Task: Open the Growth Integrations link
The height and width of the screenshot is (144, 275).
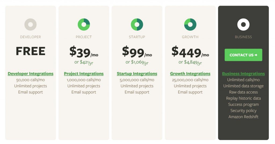Action: tap(190, 74)
